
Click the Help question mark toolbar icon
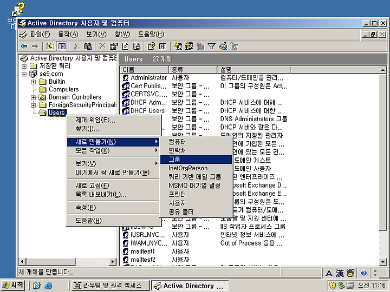pos(151,46)
